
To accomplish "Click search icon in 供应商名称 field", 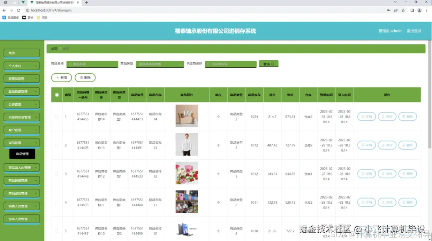I will pyautogui.click(x=209, y=64).
